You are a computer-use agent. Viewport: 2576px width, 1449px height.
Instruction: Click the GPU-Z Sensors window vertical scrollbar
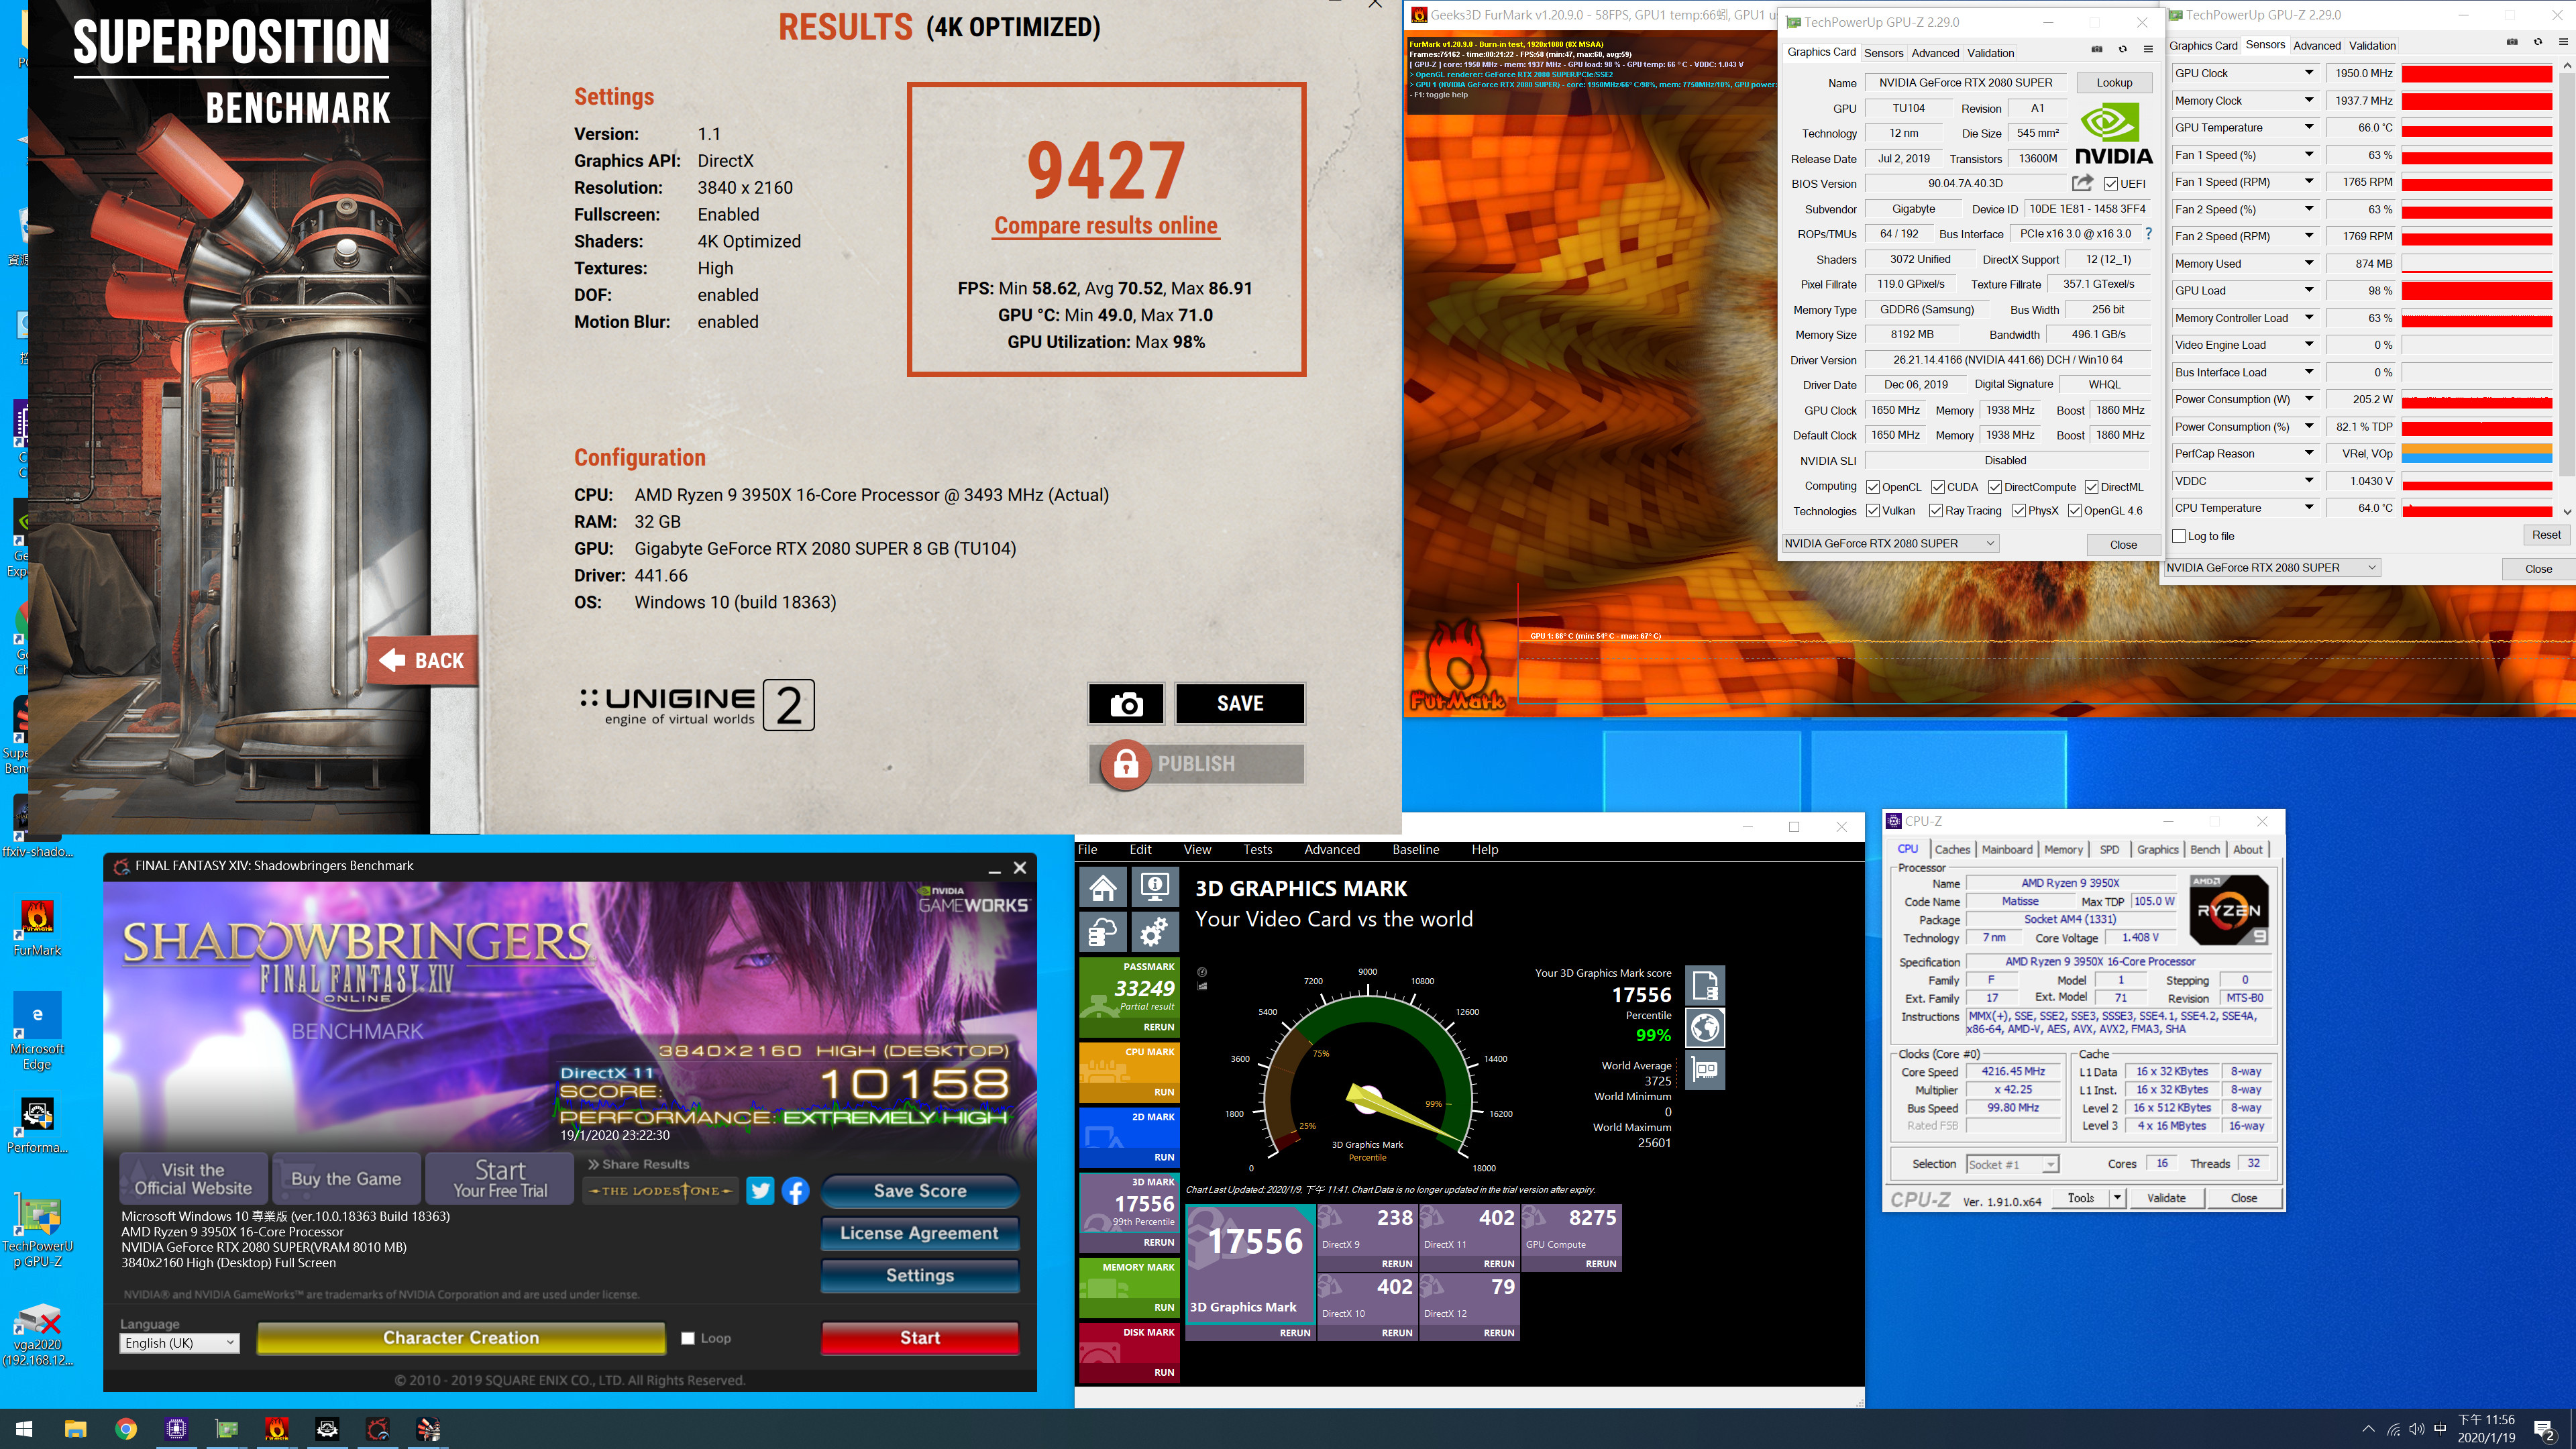2567,290
